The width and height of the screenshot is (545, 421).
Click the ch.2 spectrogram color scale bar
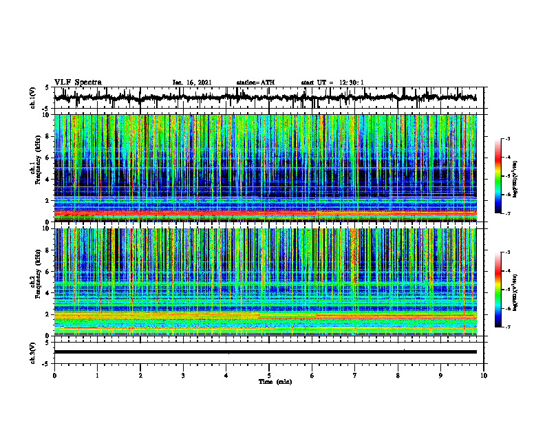[498, 290]
